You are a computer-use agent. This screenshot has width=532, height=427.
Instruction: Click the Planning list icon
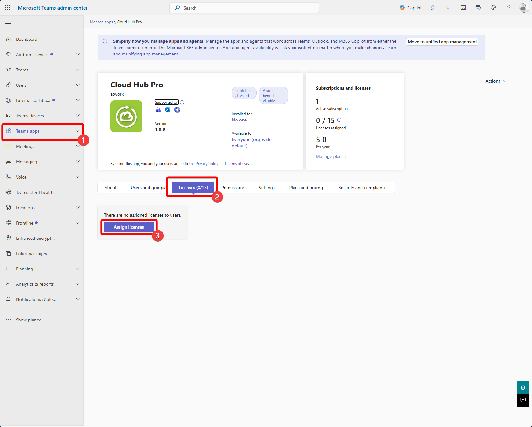point(8,269)
